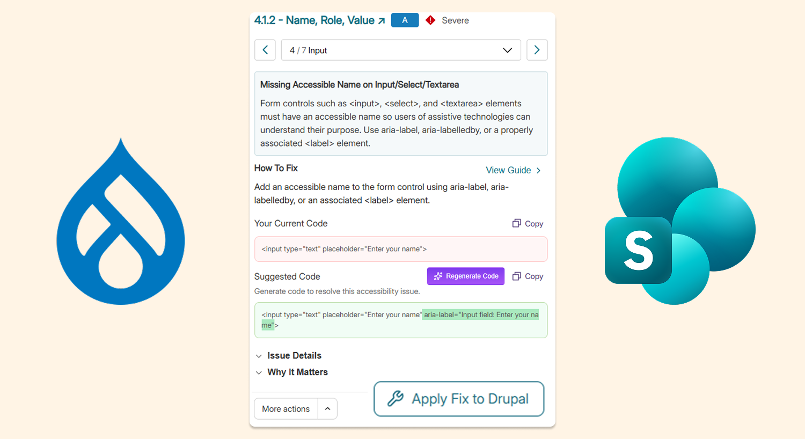Open the More actions caret menu

327,409
